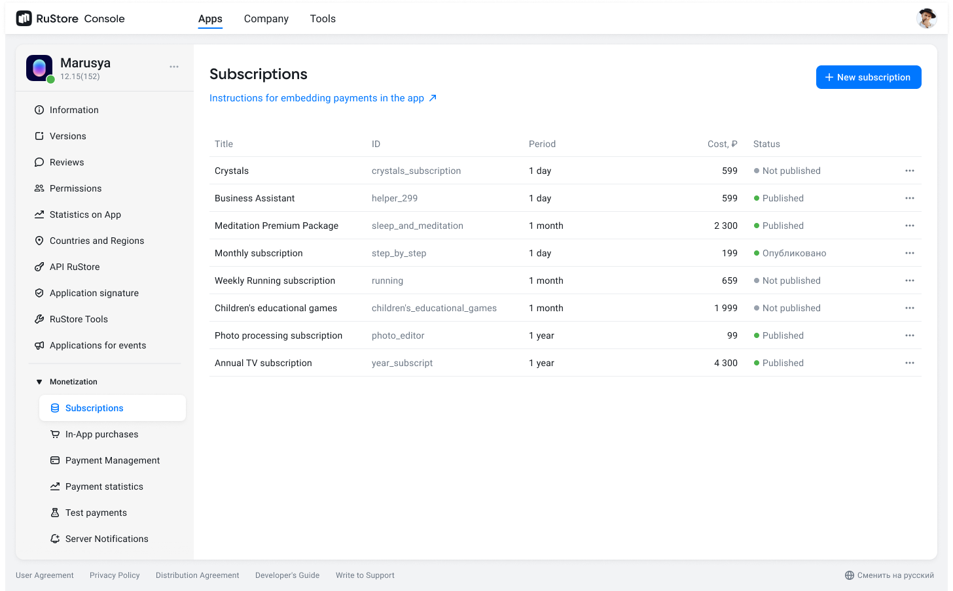Open Test payments page

tap(96, 513)
